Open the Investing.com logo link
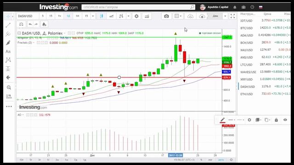 point(58,7)
